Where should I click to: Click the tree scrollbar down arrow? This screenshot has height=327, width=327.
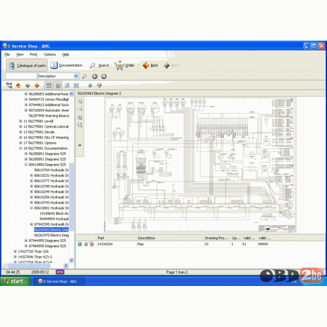pos(71,260)
